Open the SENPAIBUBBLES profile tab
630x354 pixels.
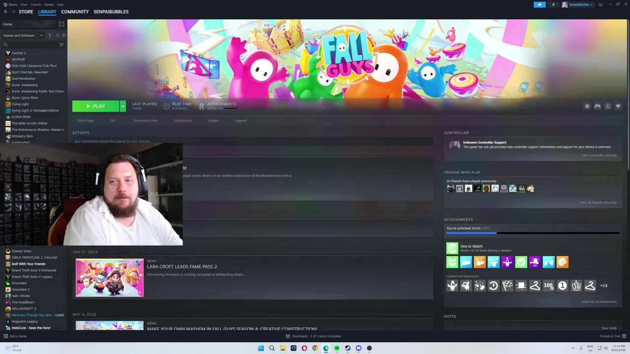tap(111, 12)
